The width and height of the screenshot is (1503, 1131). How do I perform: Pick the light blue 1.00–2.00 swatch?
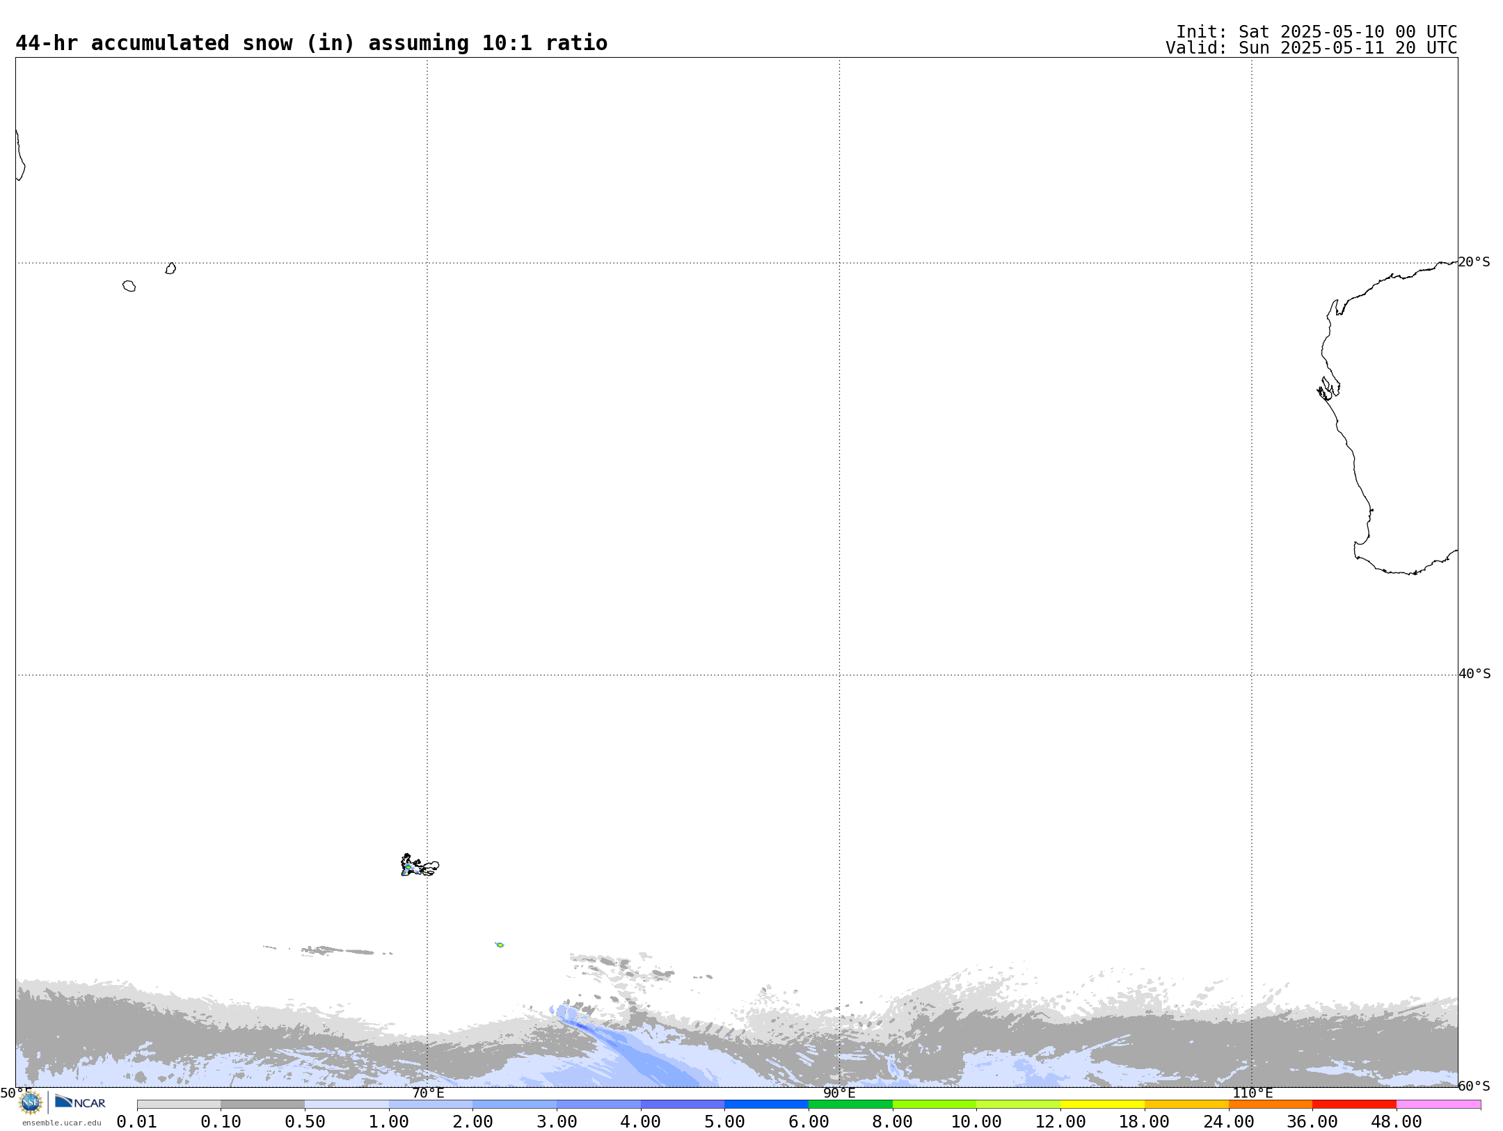pos(431,1105)
